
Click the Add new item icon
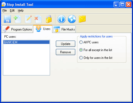[17, 19]
